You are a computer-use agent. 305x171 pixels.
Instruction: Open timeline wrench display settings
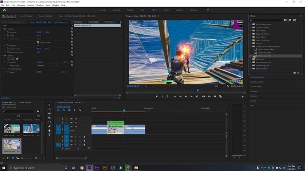point(80,110)
